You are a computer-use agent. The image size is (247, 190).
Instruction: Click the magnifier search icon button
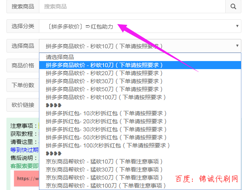click(233, 6)
